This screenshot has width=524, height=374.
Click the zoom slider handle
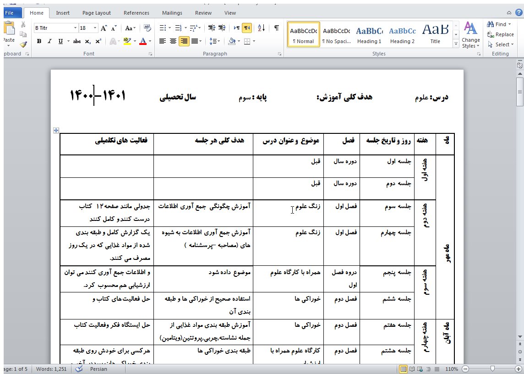click(x=492, y=369)
